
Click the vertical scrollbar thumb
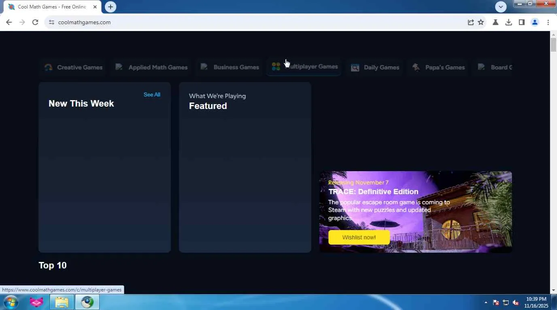click(553, 44)
